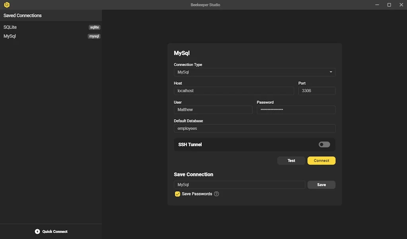Click the question mark help icon beside Save Passwords
This screenshot has height=239, width=407.
tap(216, 194)
